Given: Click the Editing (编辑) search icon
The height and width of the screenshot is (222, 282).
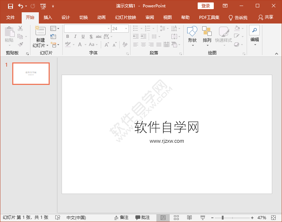Looking at the screenshot, I should (254, 31).
